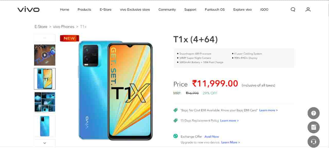Open the Support menu
The width and height of the screenshot is (329, 148).
pos(190,9)
